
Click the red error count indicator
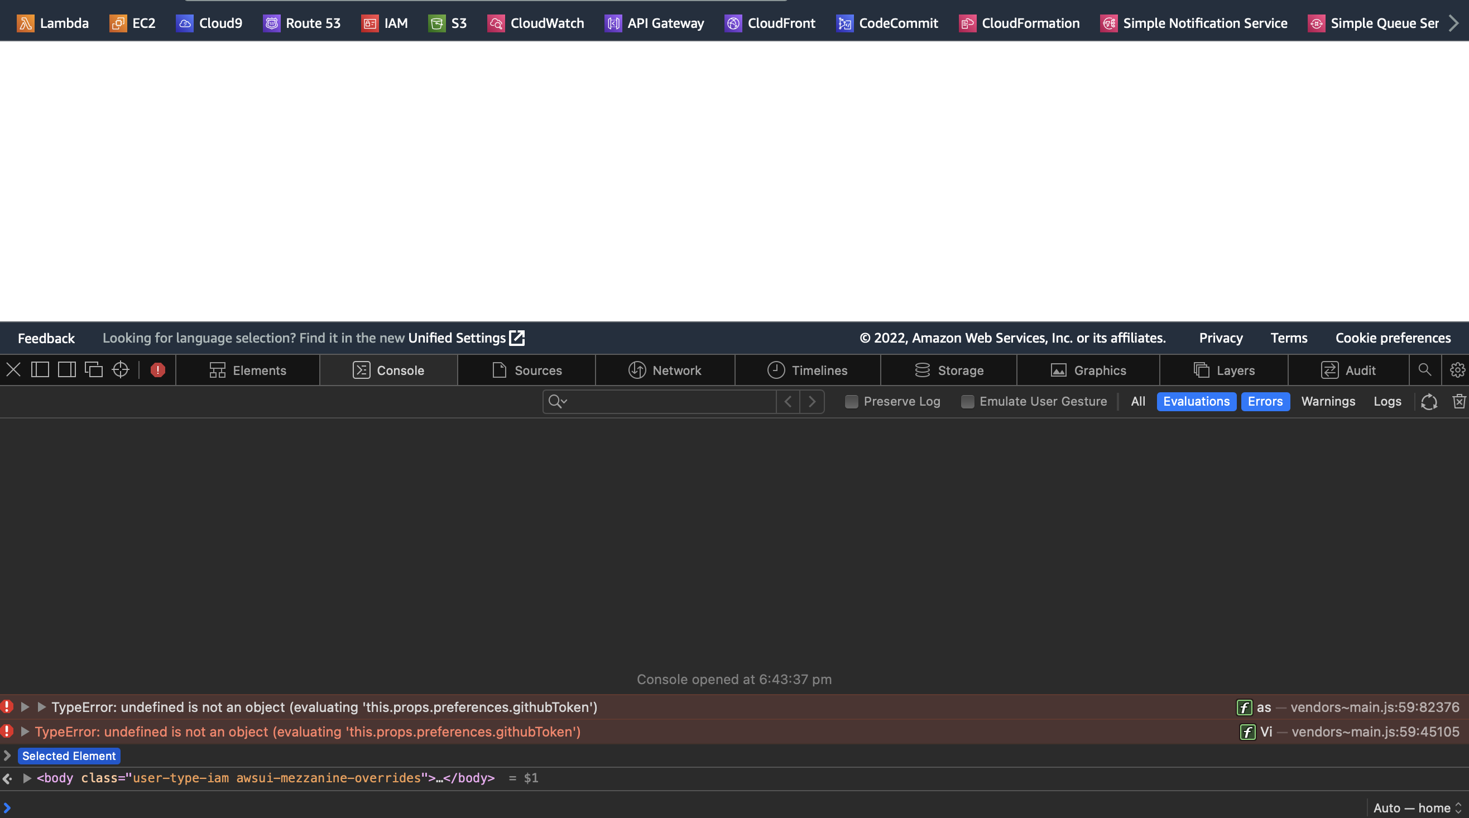(x=158, y=370)
